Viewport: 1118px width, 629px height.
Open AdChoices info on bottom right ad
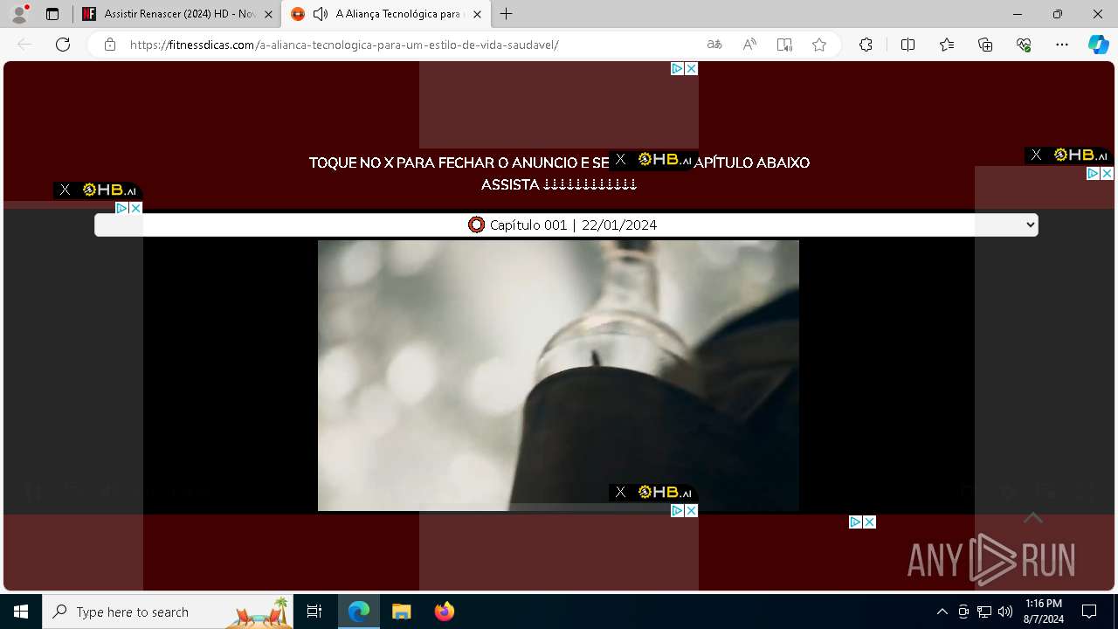click(855, 522)
